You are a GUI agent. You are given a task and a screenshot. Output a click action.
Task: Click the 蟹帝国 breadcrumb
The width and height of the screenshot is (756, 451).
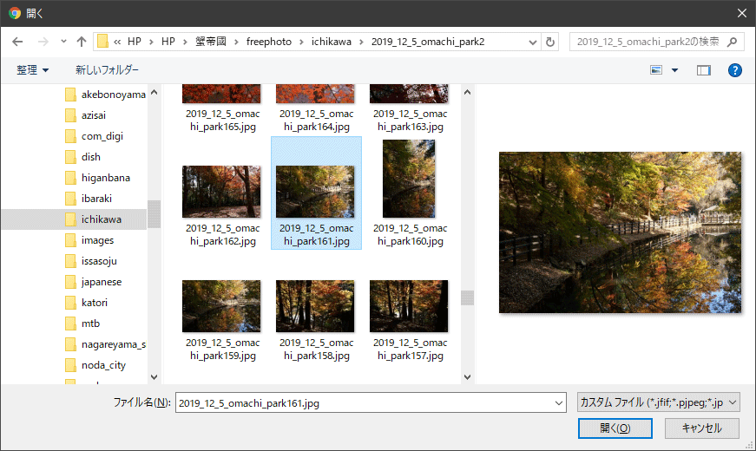211,42
